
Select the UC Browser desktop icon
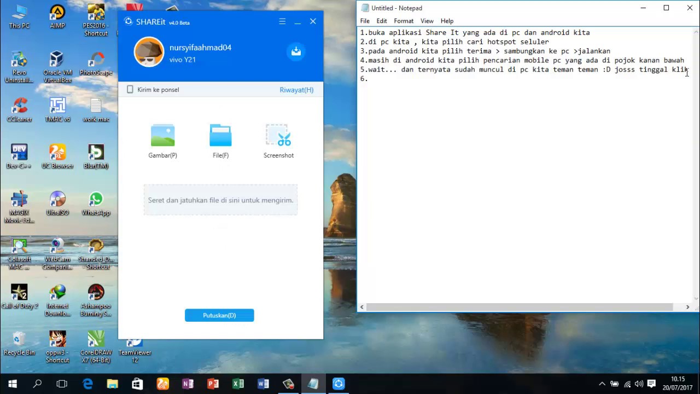click(x=57, y=157)
